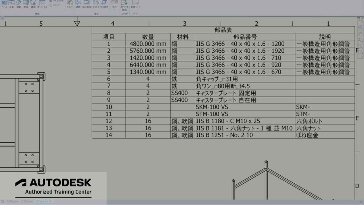Close the drawing view with X

[363, 18]
